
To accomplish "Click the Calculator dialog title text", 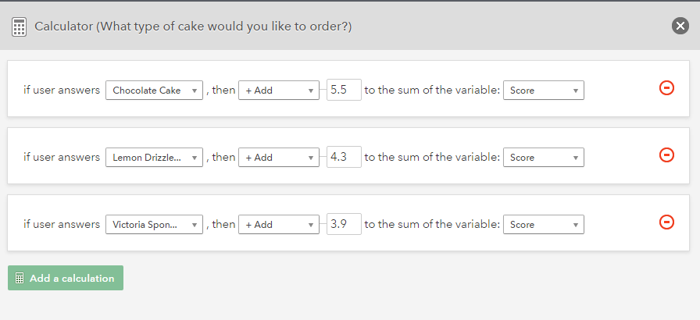I will pyautogui.click(x=193, y=27).
